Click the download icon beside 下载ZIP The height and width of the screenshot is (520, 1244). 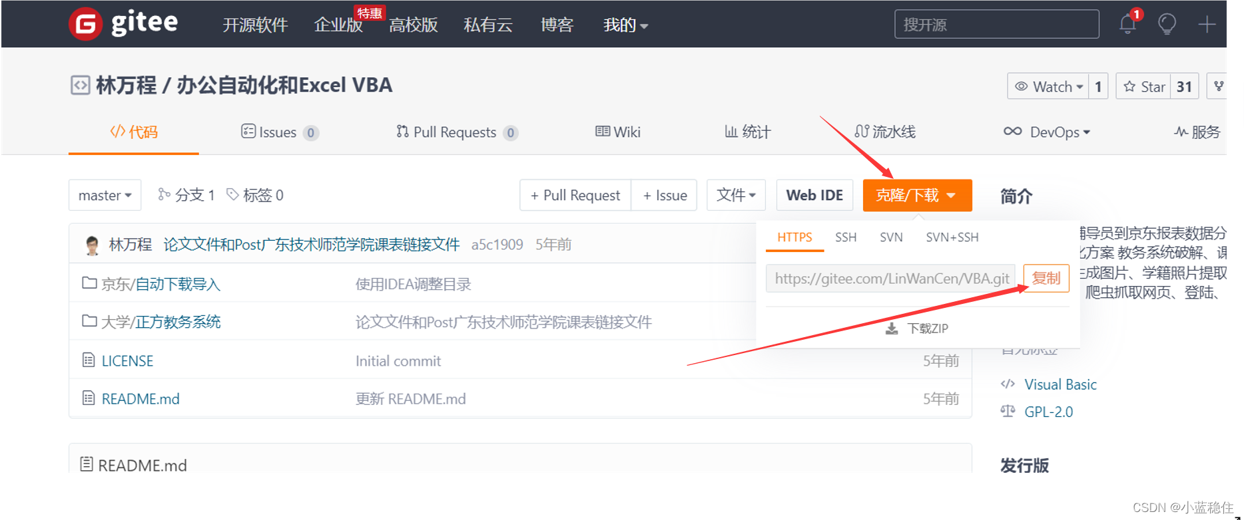point(892,328)
